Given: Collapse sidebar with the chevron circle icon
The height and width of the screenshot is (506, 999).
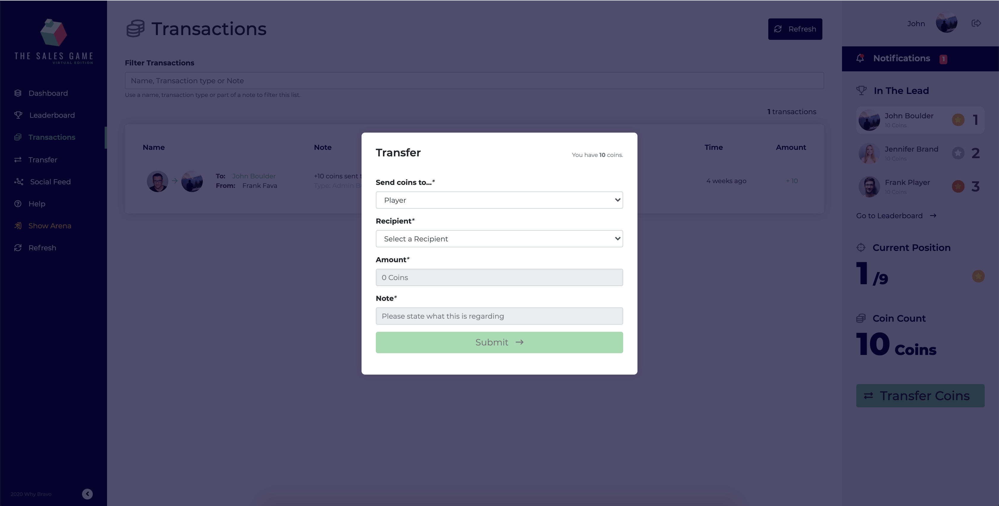Looking at the screenshot, I should 87,494.
